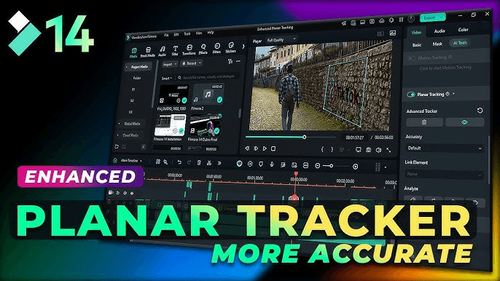Select the Filmora 14 Installation thumbnail

[170, 125]
